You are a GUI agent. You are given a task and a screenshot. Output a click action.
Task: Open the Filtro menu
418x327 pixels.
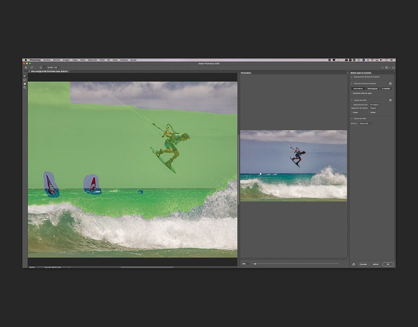pos(102,60)
